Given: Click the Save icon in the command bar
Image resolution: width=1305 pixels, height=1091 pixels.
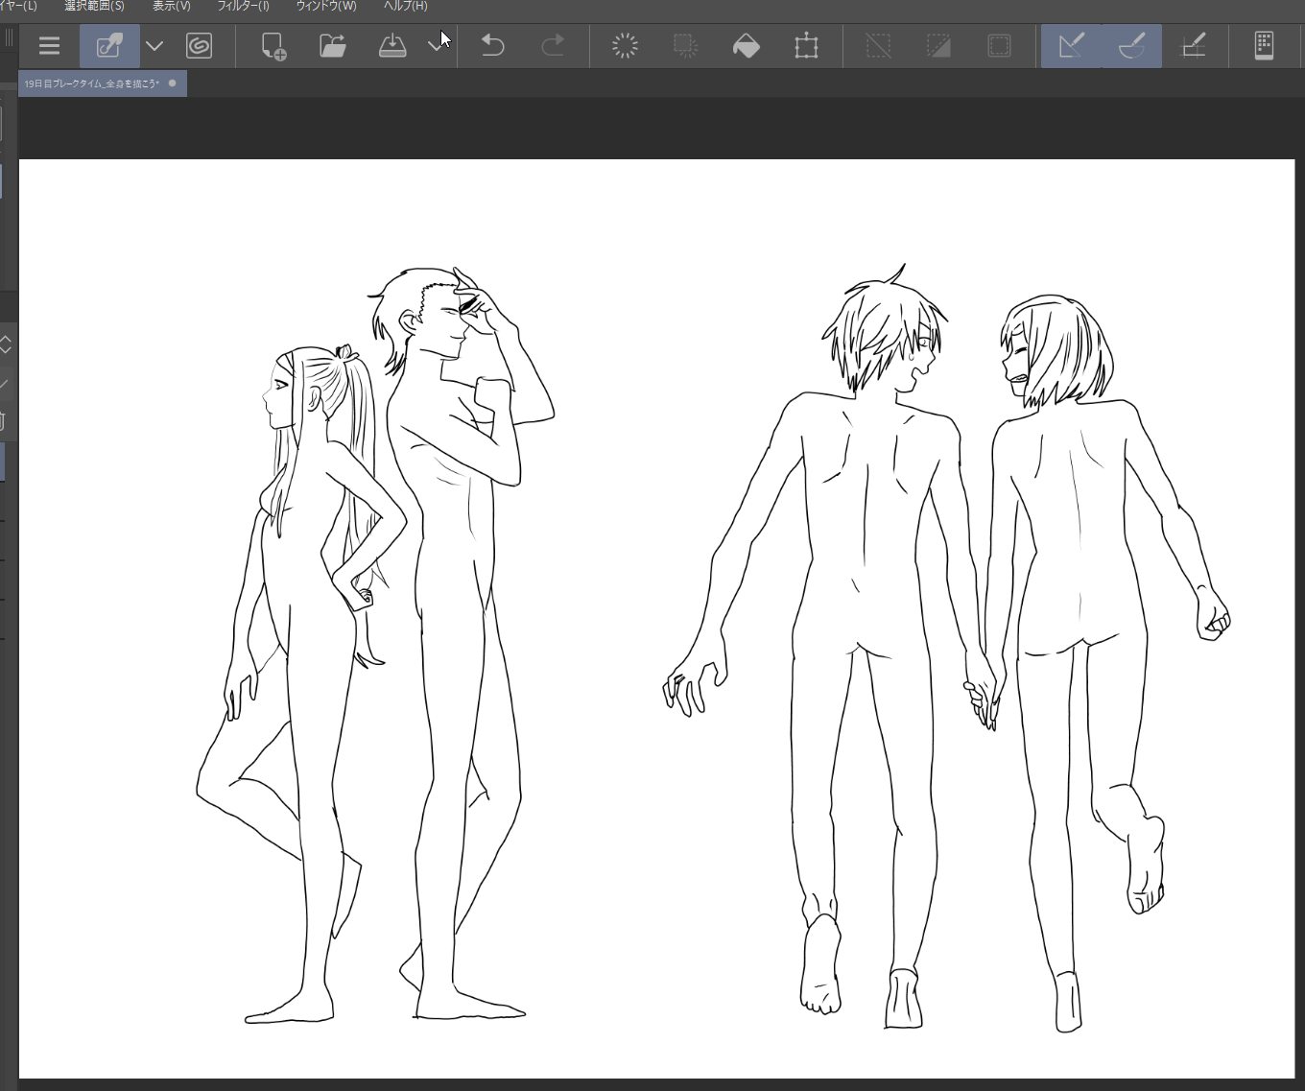Looking at the screenshot, I should point(392,46).
